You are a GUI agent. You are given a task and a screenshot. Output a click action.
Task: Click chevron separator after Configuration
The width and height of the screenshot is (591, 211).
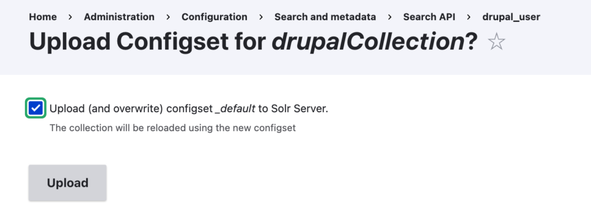point(261,17)
